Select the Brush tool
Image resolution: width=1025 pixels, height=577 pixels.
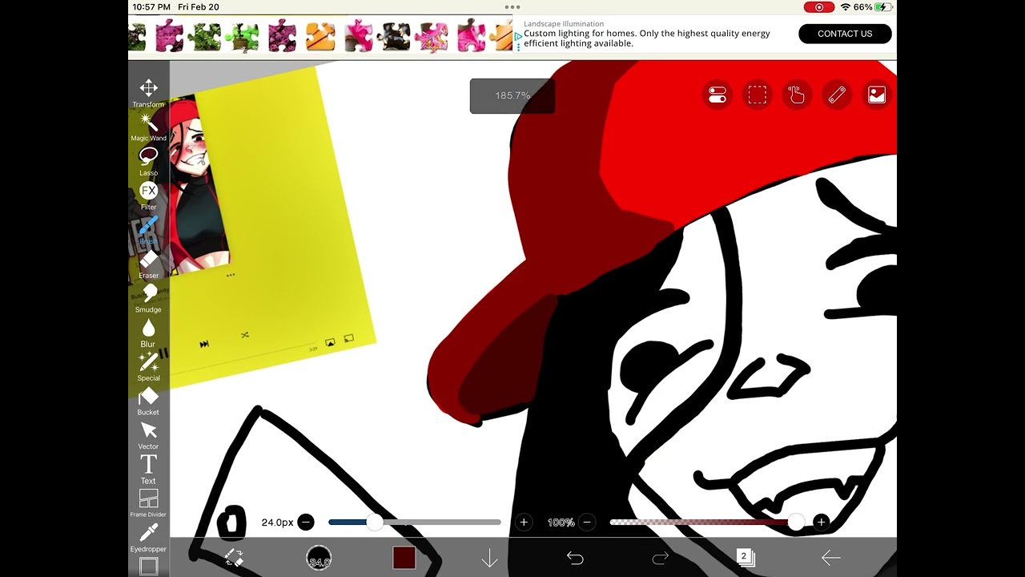click(x=148, y=230)
